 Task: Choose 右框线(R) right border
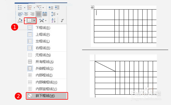(x=47, y=48)
